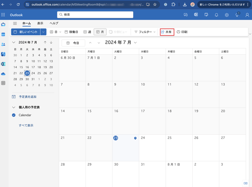The width and height of the screenshot is (252, 187).
Task: Open OneDrive cloud icon in sidebar
Action: tap(3, 74)
